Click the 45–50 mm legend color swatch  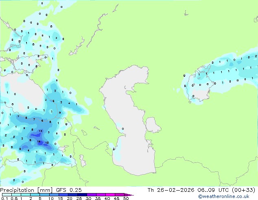(120, 195)
